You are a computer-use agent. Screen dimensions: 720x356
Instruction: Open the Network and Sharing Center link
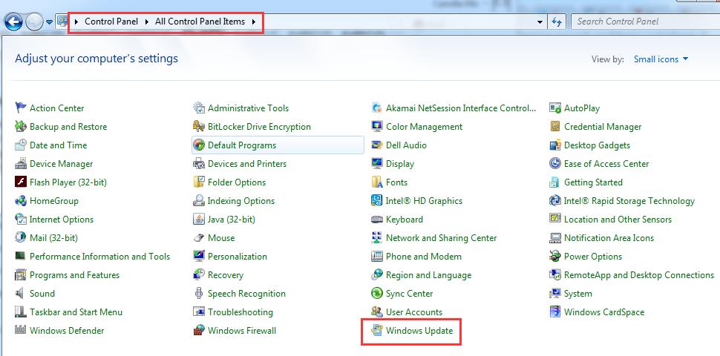[441, 238]
